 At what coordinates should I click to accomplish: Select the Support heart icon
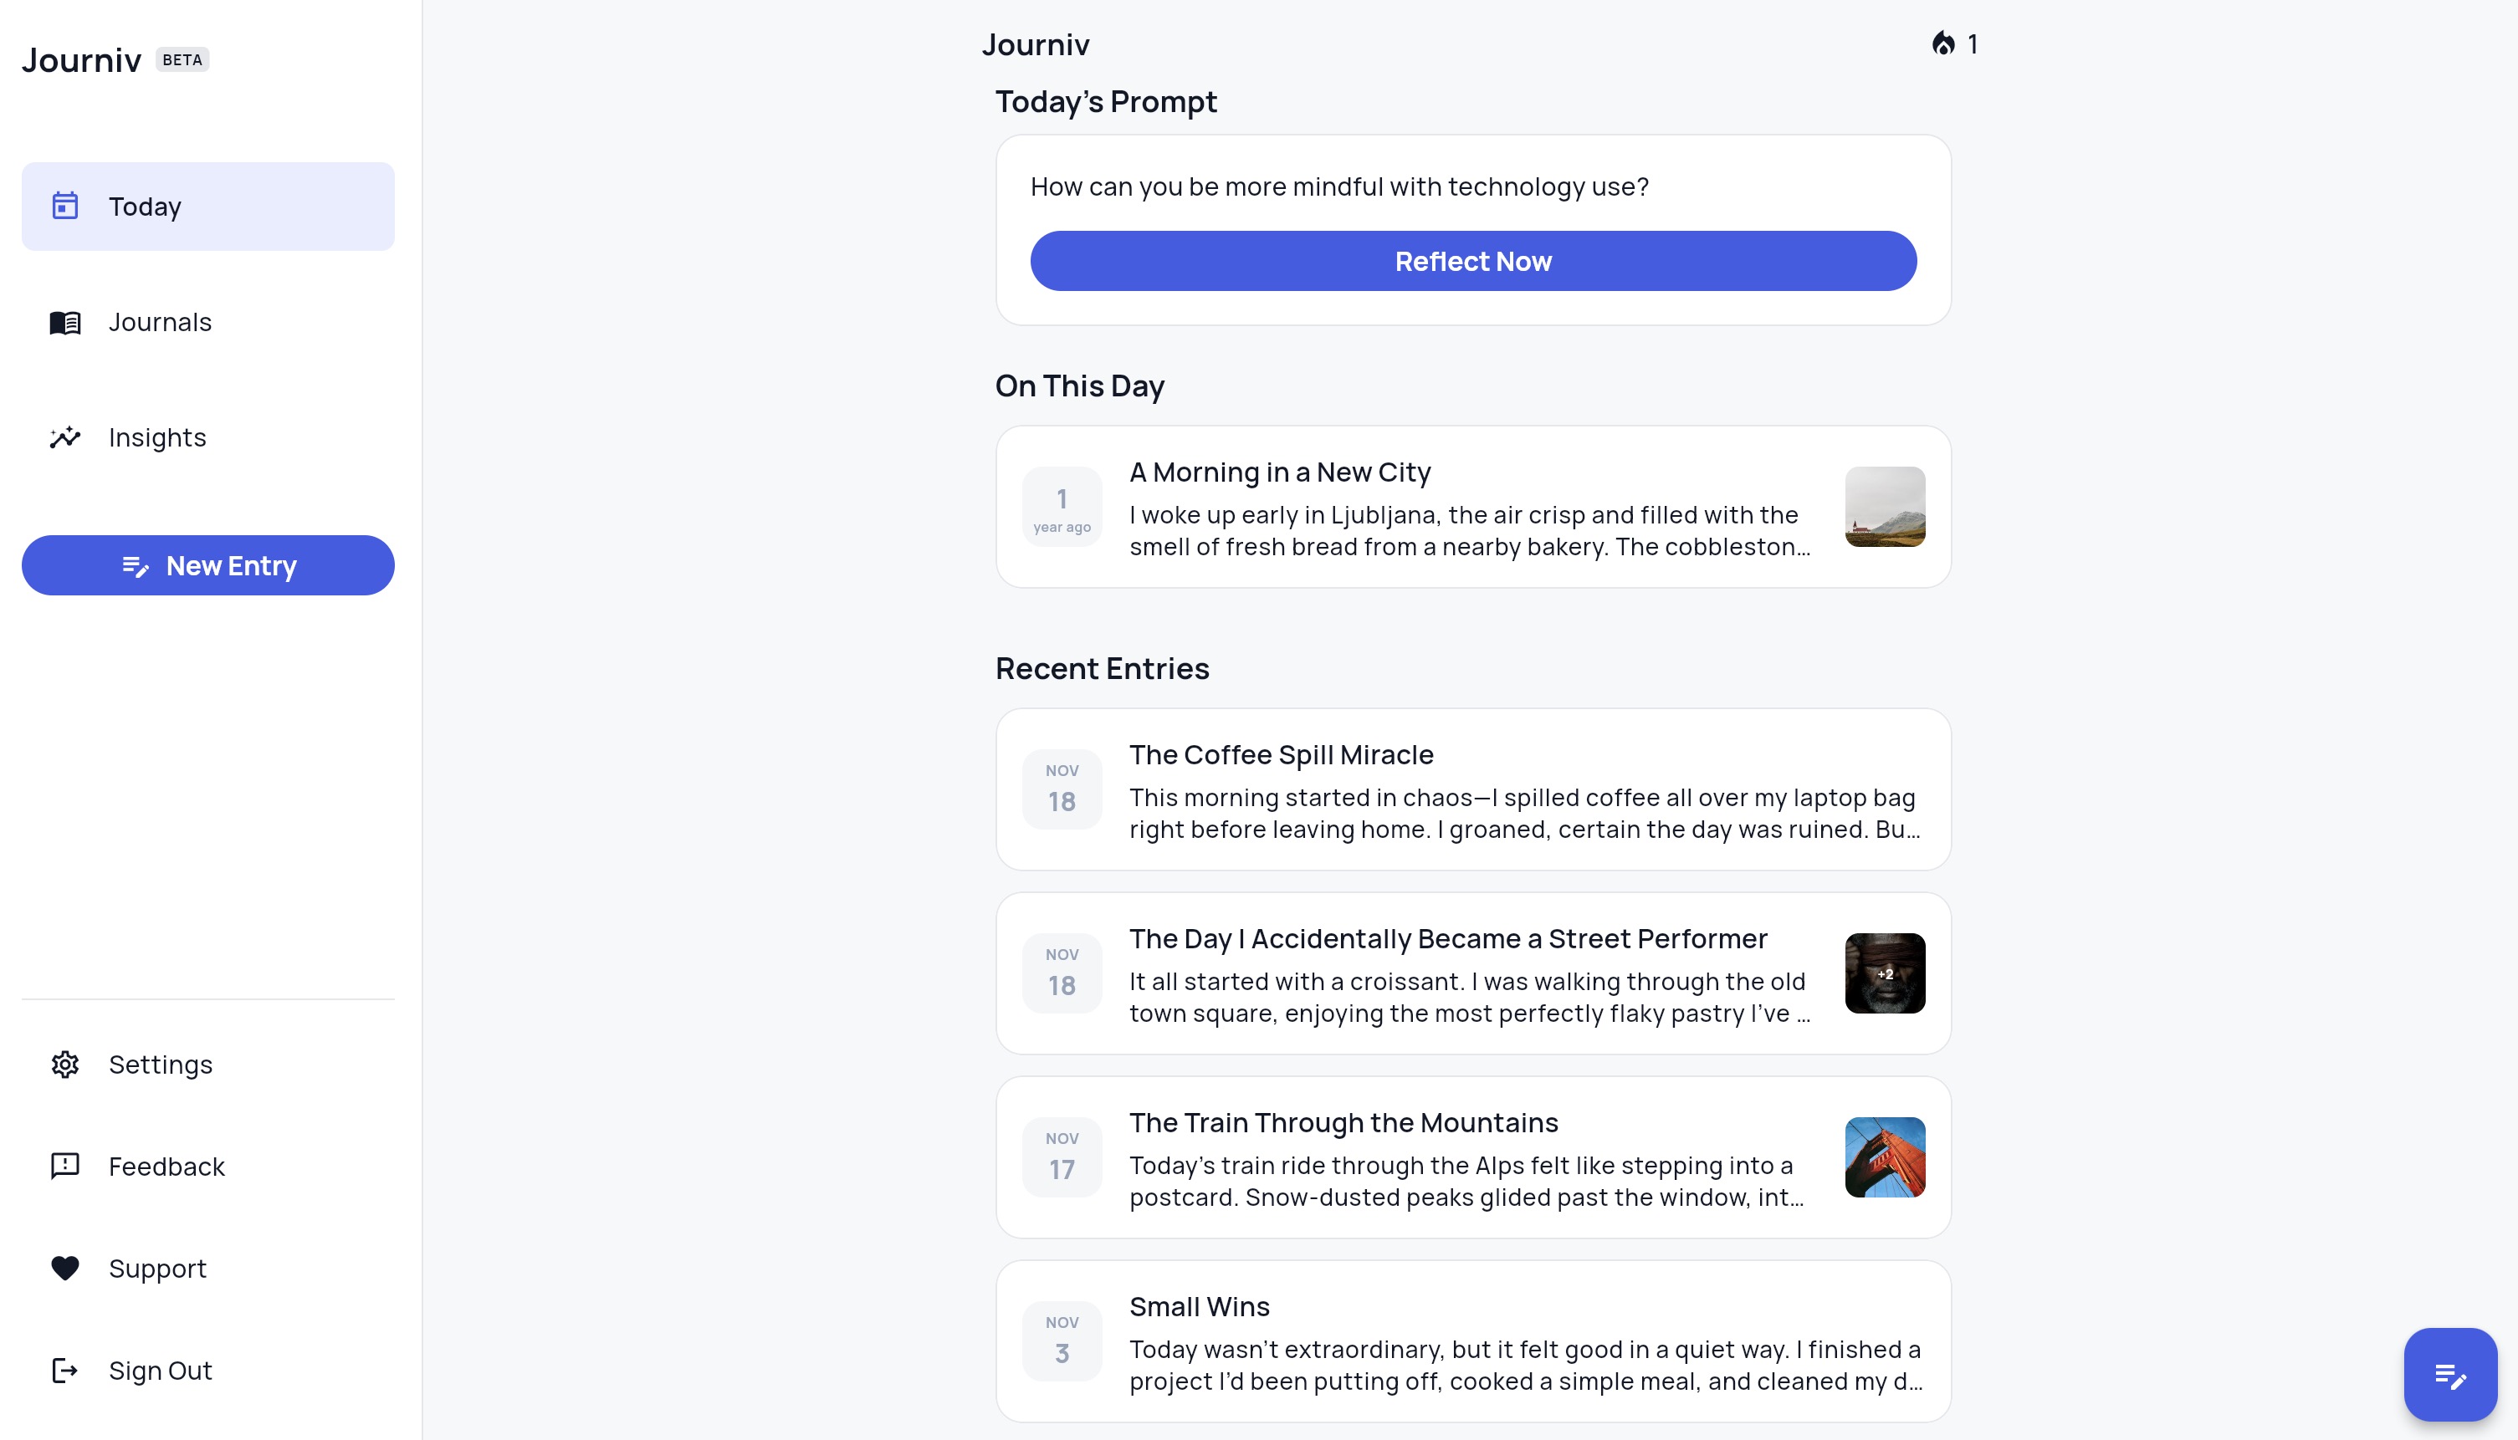point(64,1268)
